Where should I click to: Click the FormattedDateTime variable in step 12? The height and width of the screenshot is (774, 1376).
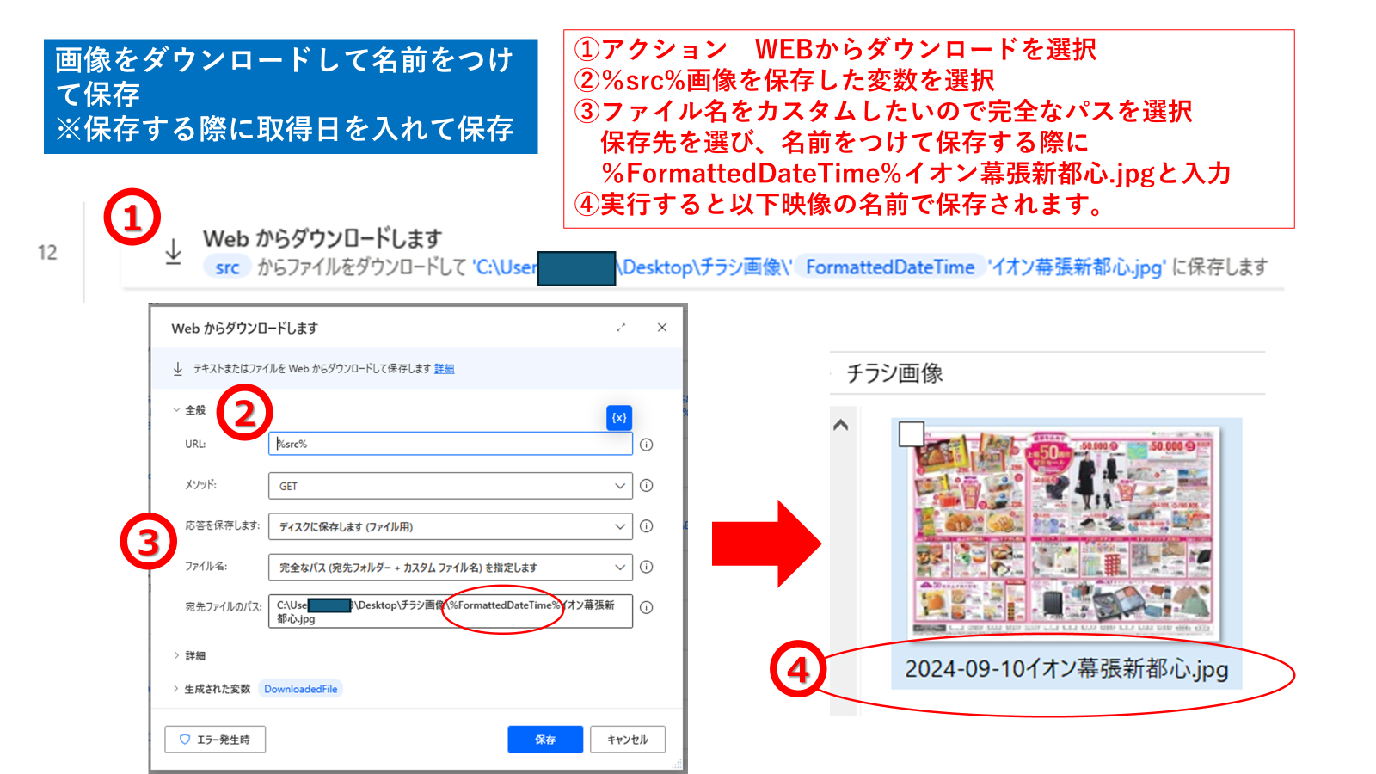tap(890, 267)
